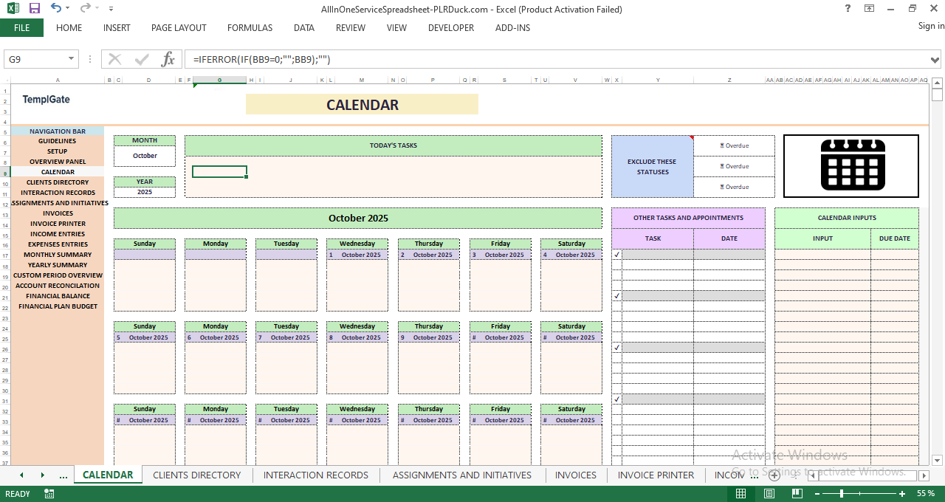Go to INVOICES in navigation bar
The width and height of the screenshot is (945, 502).
(58, 213)
